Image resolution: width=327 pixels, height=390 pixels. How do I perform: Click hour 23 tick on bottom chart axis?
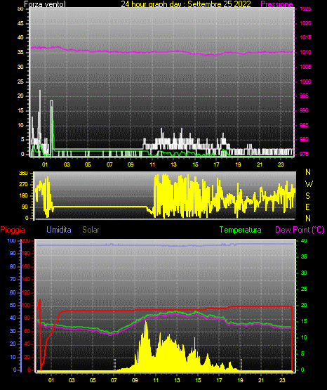click(x=282, y=380)
